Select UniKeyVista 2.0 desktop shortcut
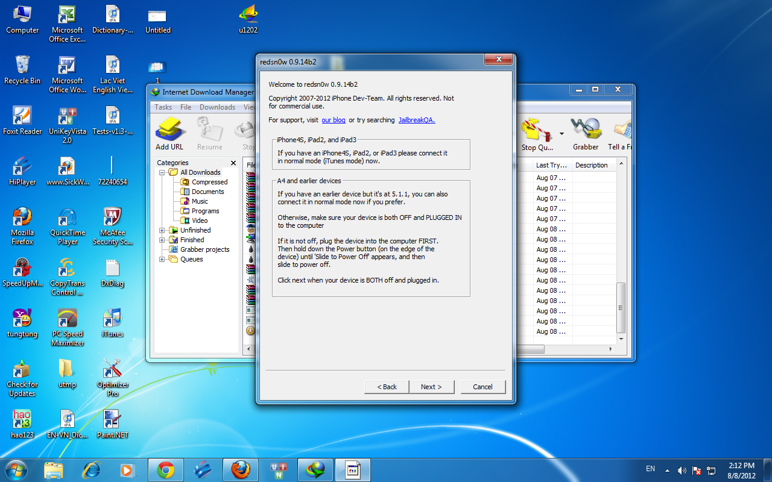 [x=67, y=126]
